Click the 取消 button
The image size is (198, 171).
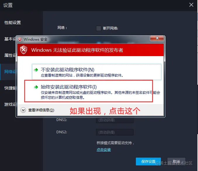pos(176,161)
